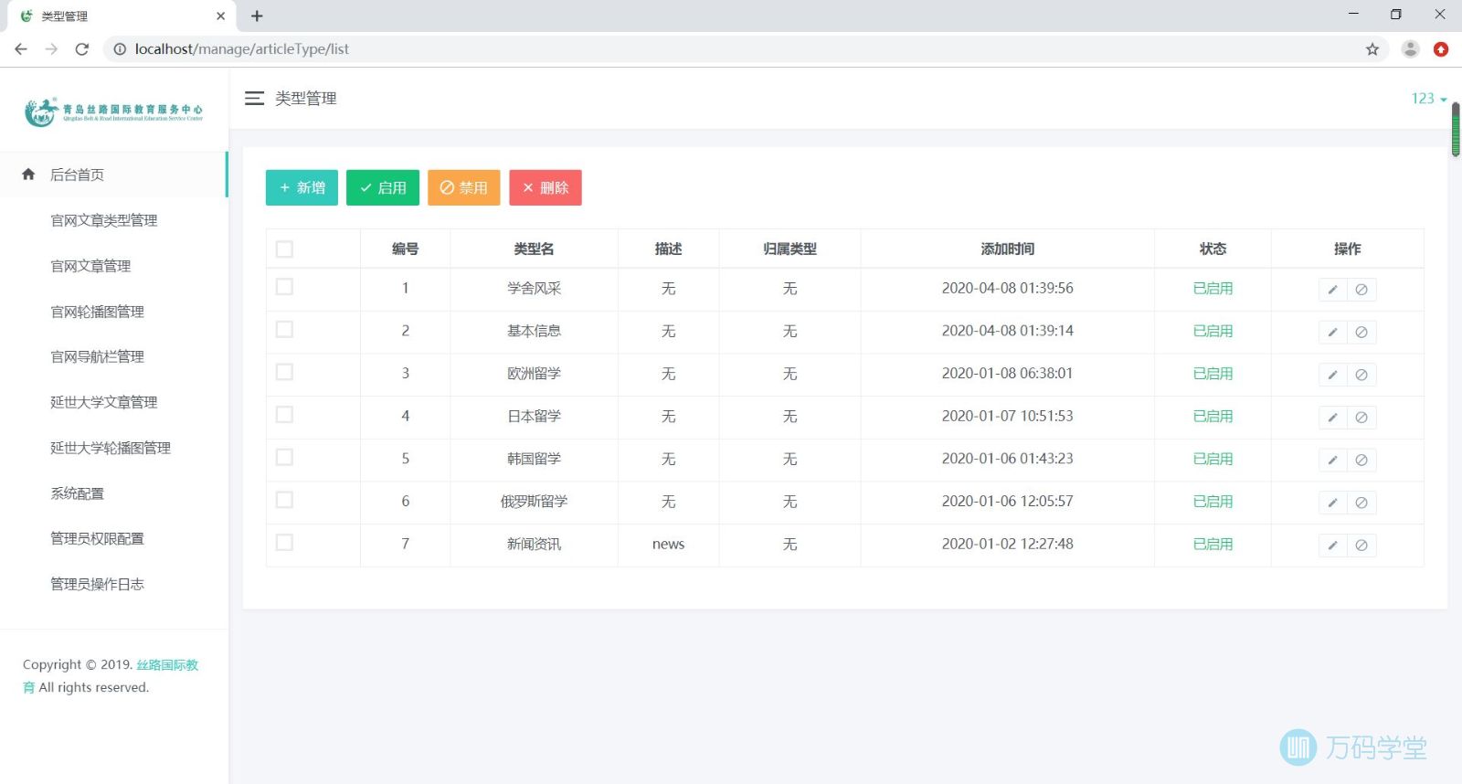Open the browser profile avatar icon
This screenshot has width=1462, height=784.
[1411, 49]
